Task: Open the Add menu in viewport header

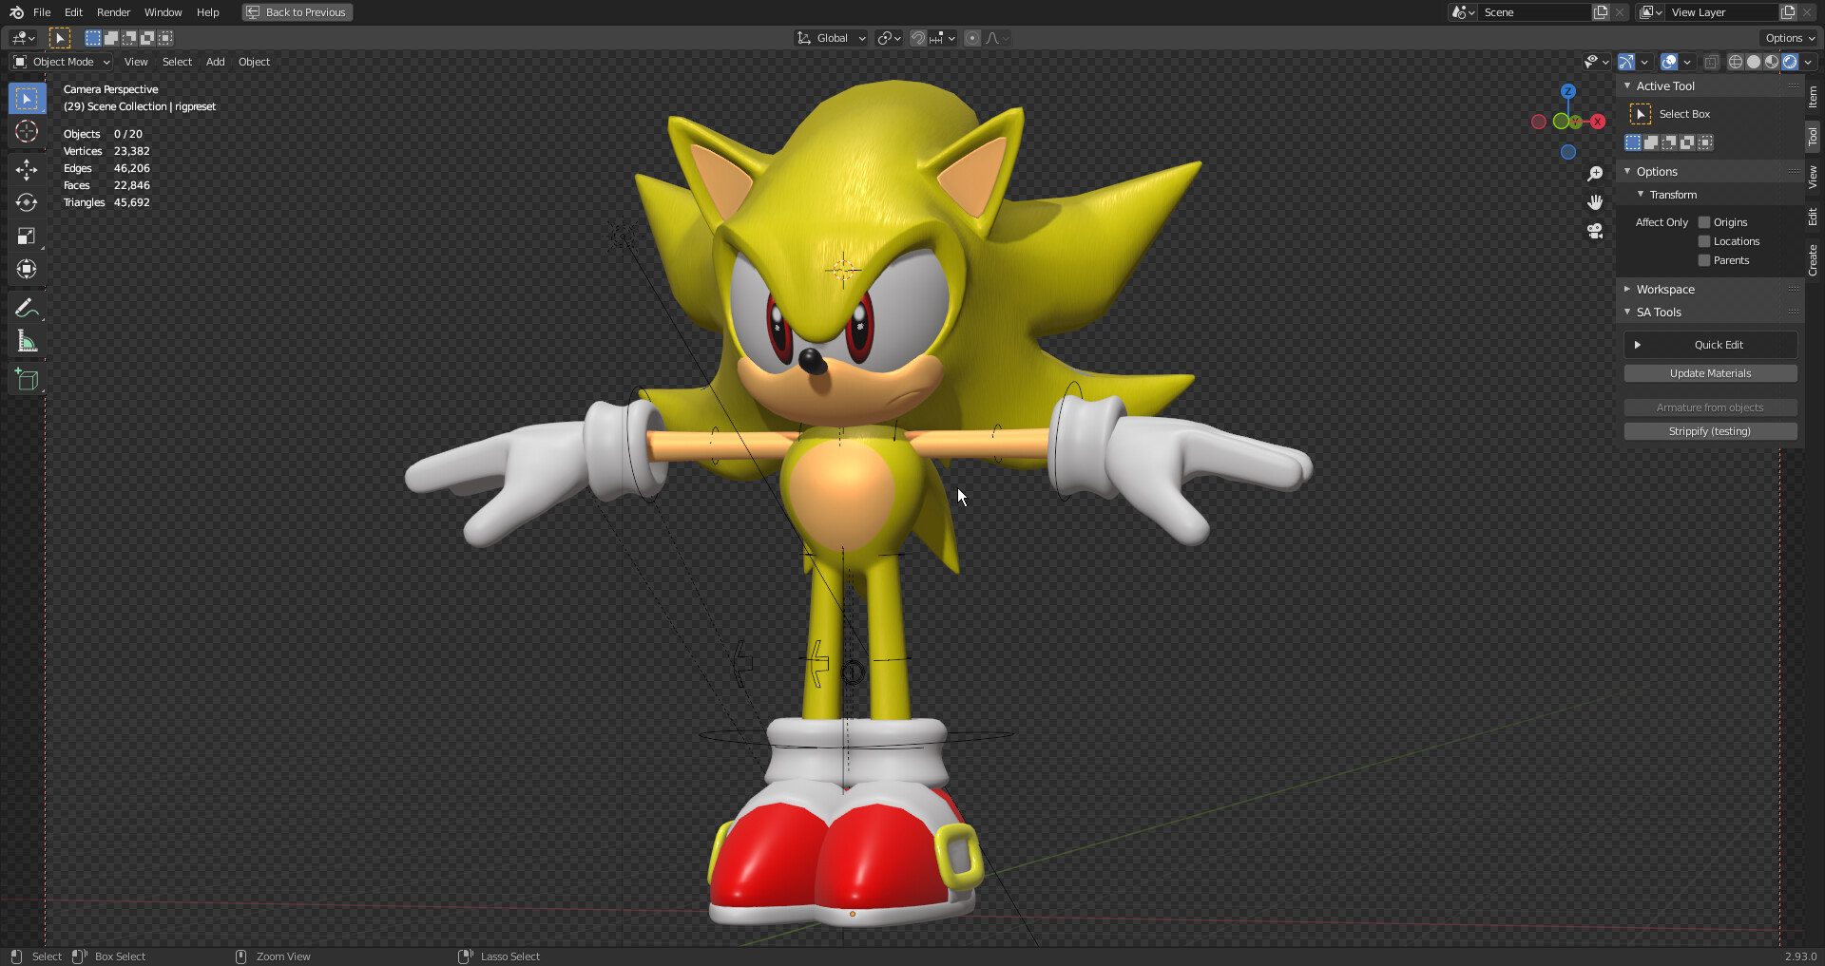Action: [x=216, y=62]
